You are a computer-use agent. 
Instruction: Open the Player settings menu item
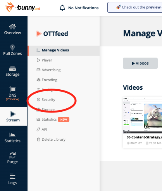click(44, 60)
